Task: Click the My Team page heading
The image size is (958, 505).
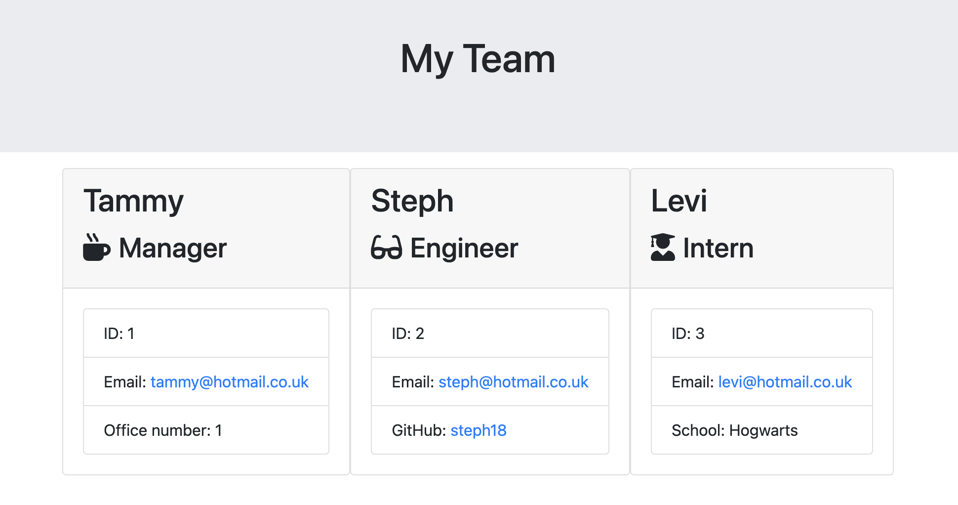Action: pos(478,59)
